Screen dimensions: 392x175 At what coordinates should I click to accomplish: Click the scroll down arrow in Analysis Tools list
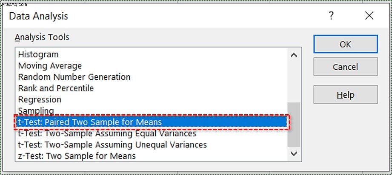point(294,153)
